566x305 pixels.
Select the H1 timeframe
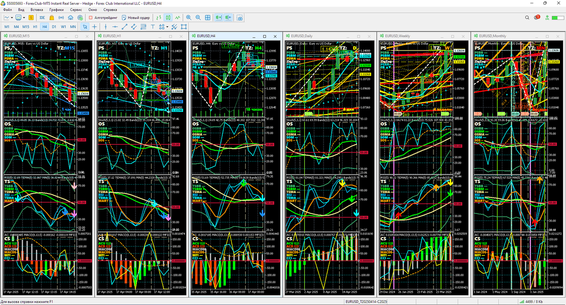(35, 27)
